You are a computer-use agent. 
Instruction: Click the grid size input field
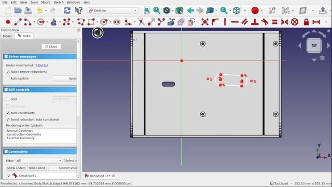tap(64, 99)
